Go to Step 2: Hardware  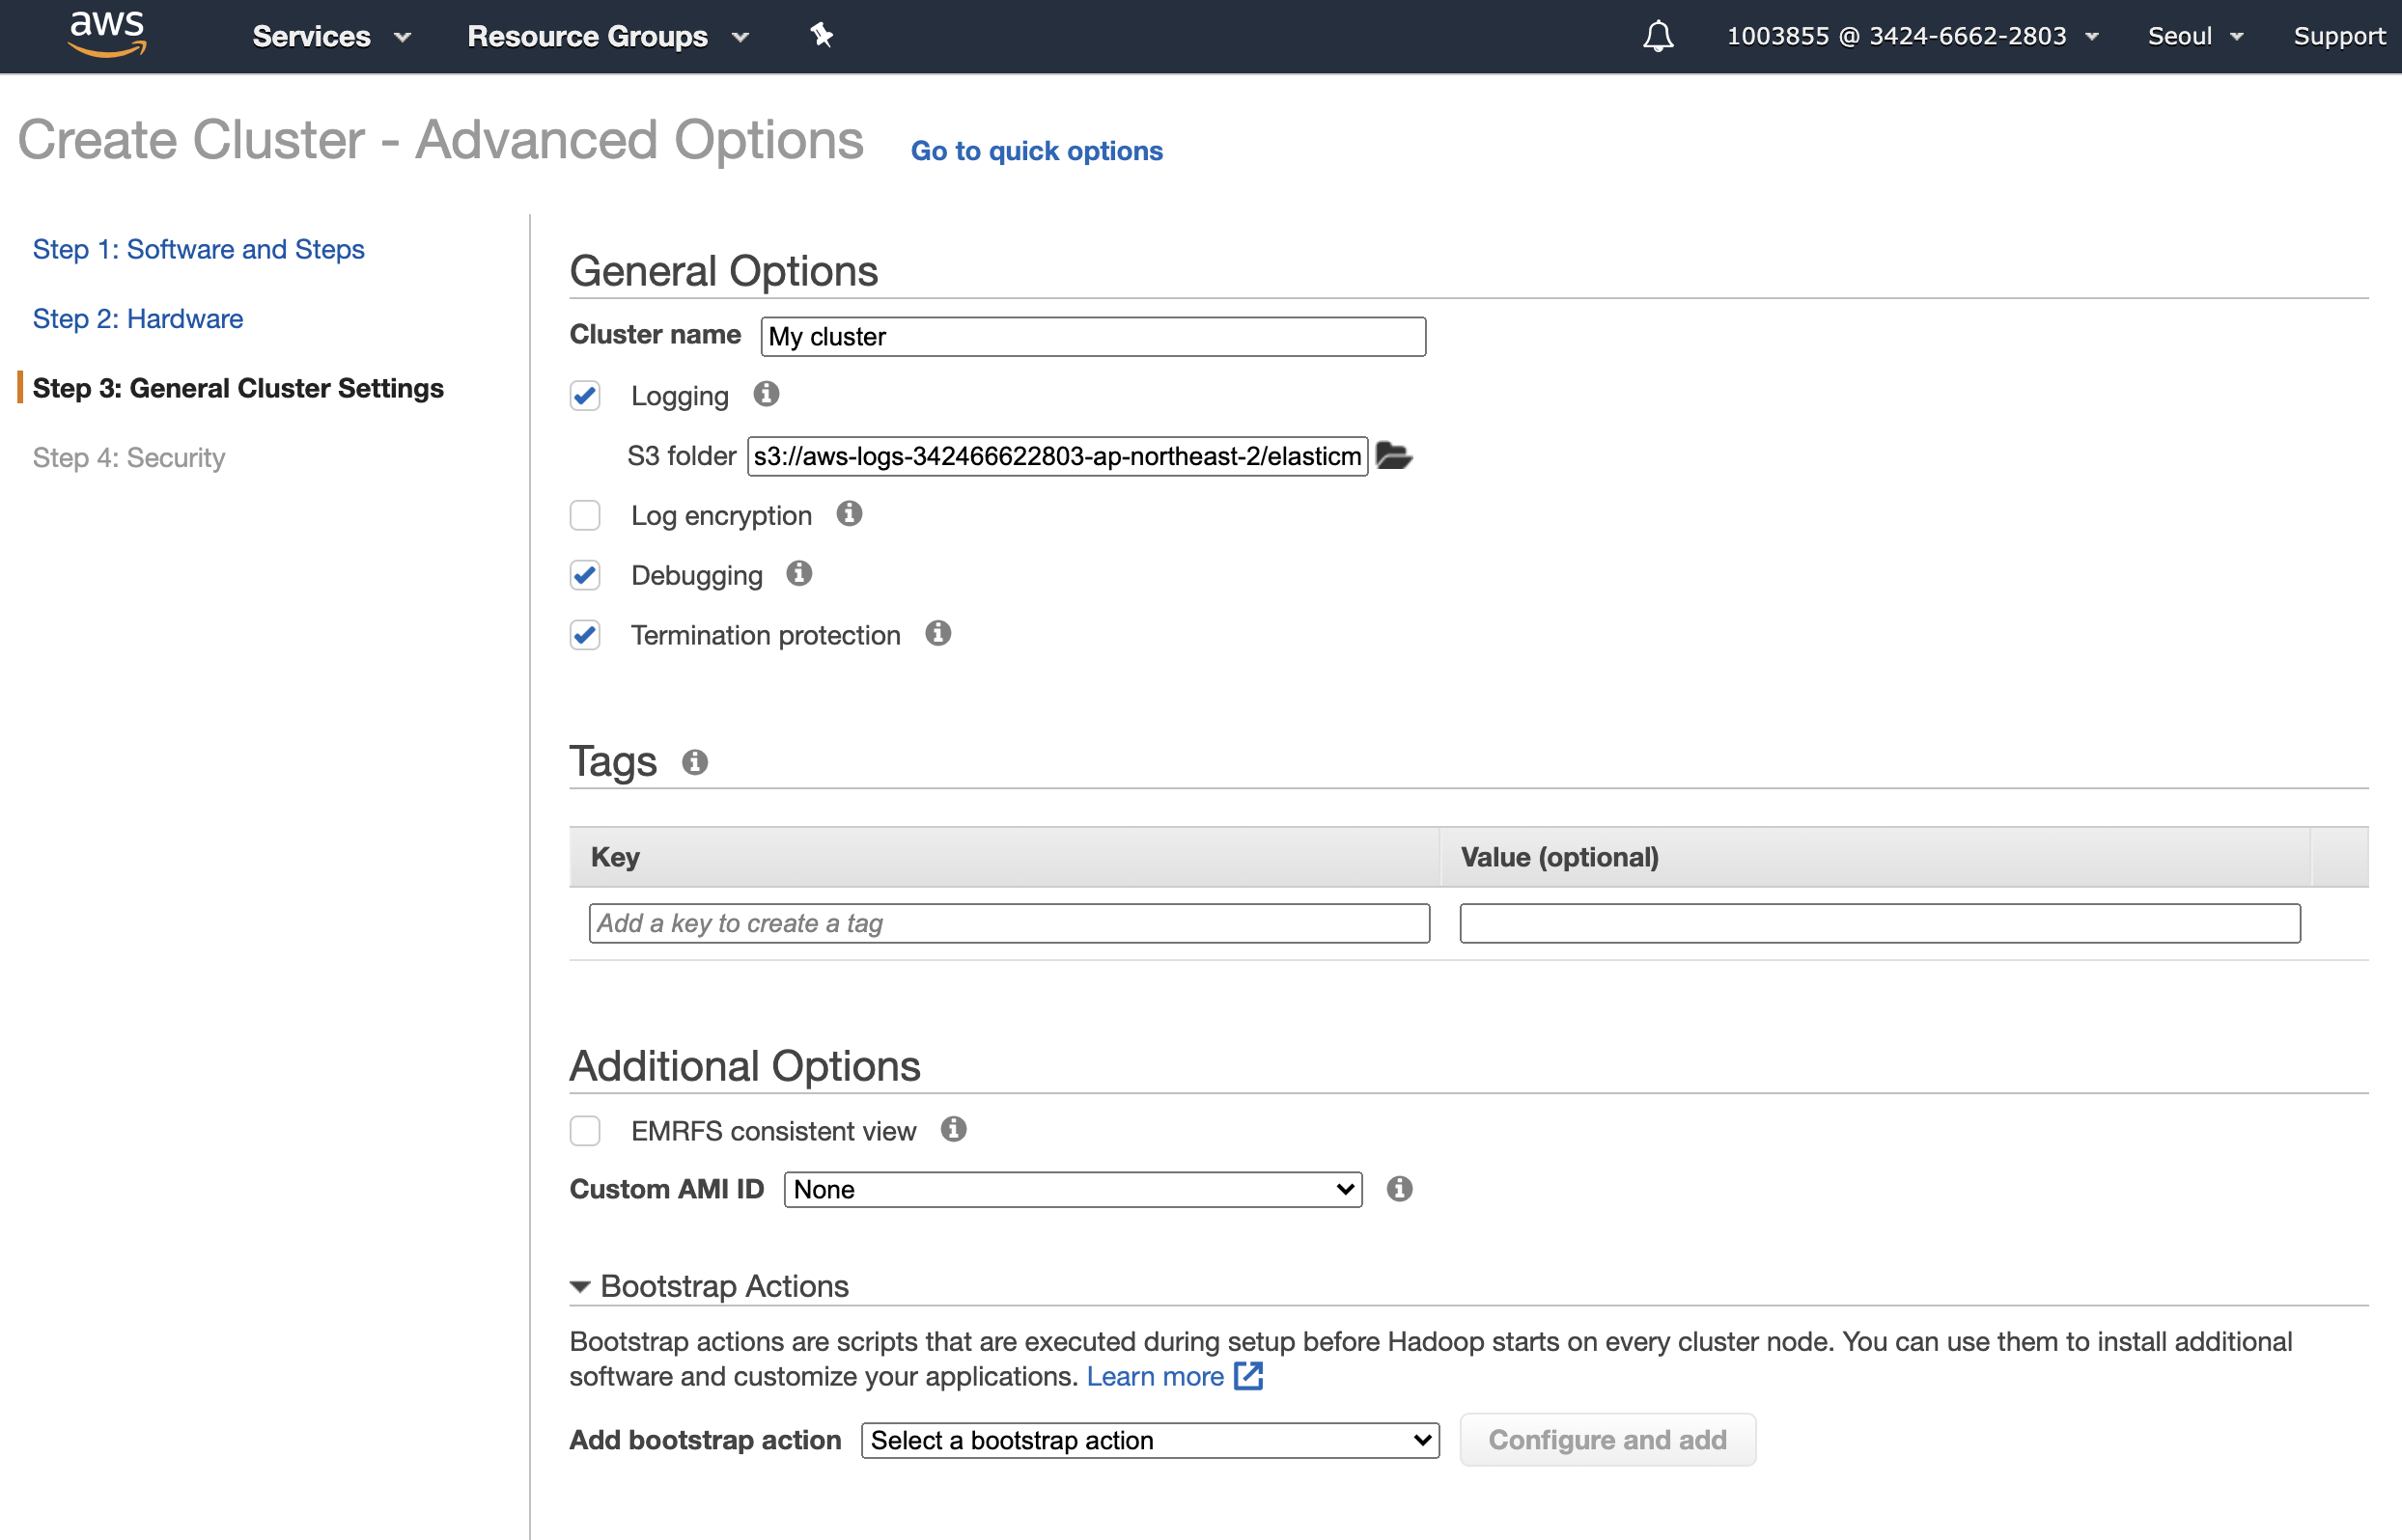(x=138, y=319)
